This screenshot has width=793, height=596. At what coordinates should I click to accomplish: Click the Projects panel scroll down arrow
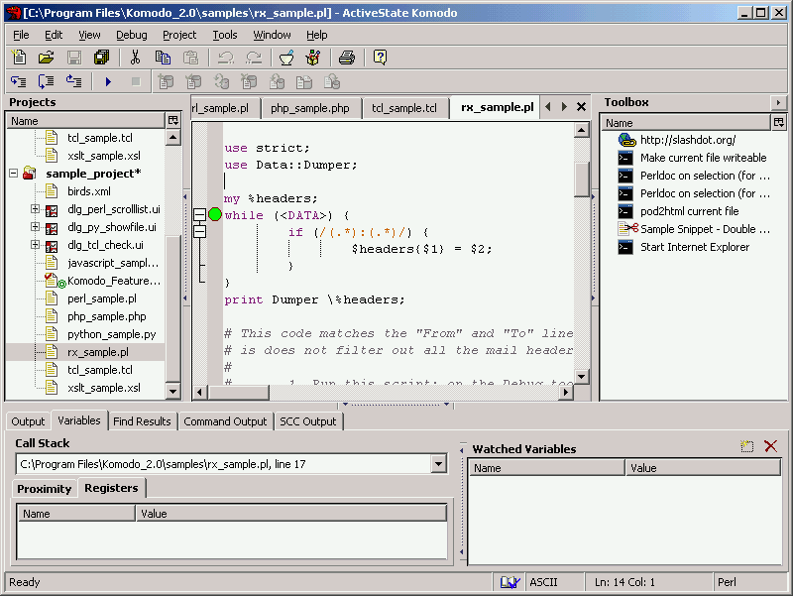coord(172,391)
